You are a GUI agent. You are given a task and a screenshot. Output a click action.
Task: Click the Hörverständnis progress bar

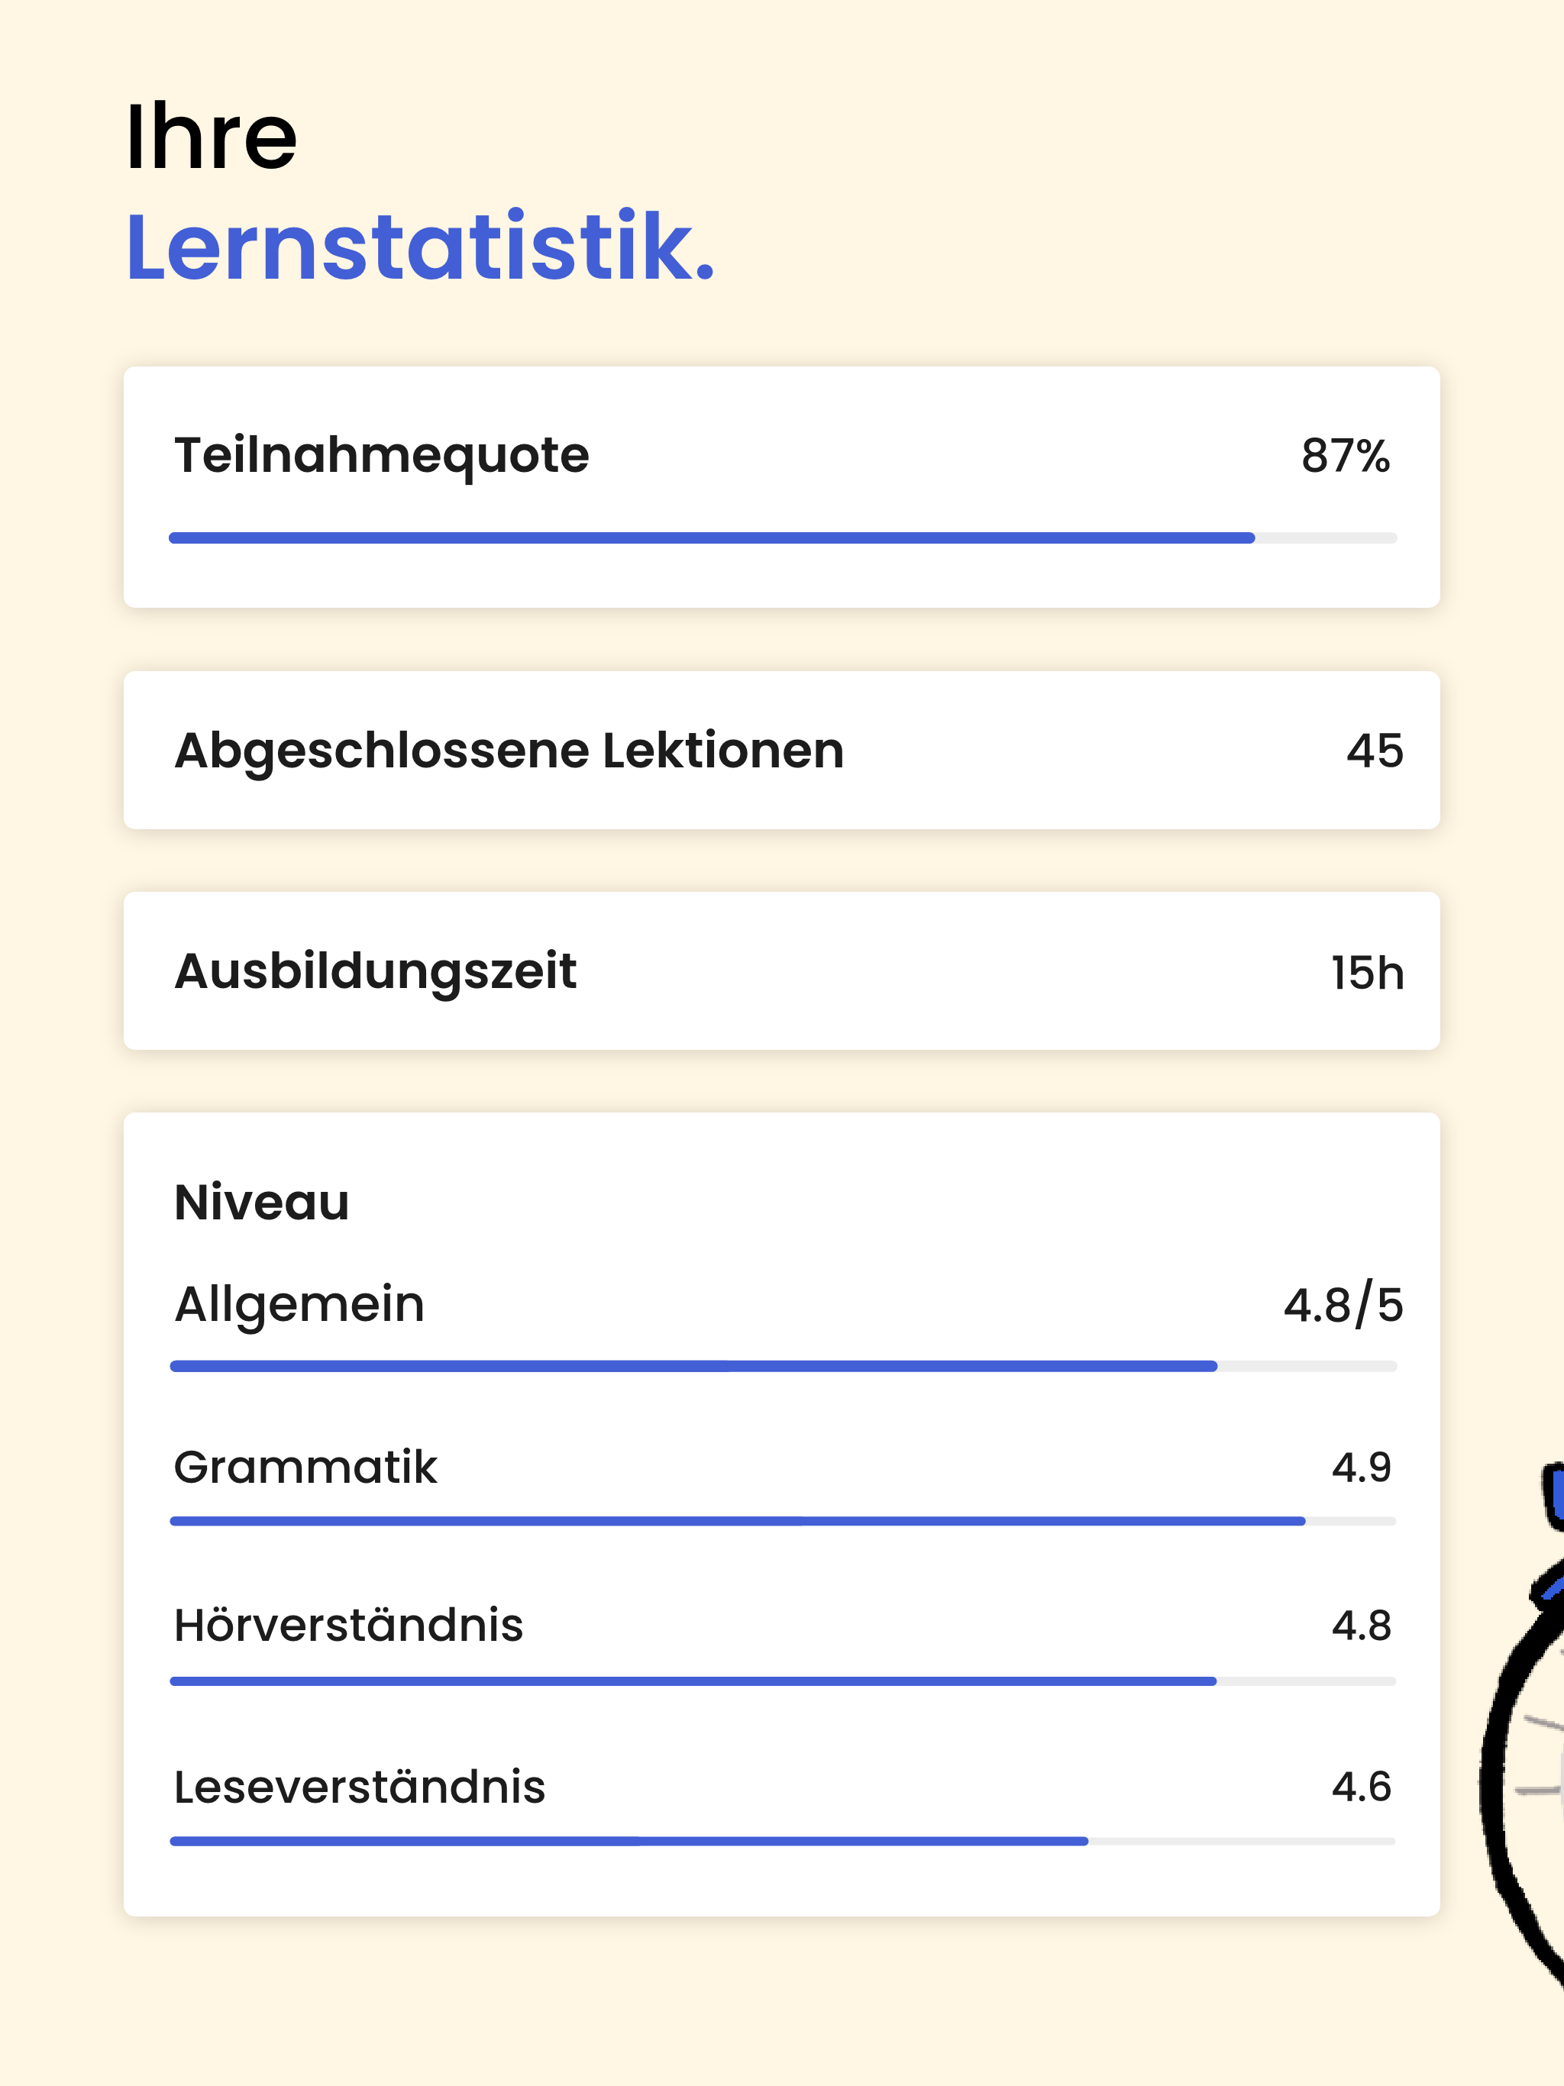[782, 1681]
